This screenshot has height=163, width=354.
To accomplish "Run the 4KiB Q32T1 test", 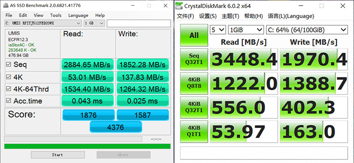I will pos(194,107).
